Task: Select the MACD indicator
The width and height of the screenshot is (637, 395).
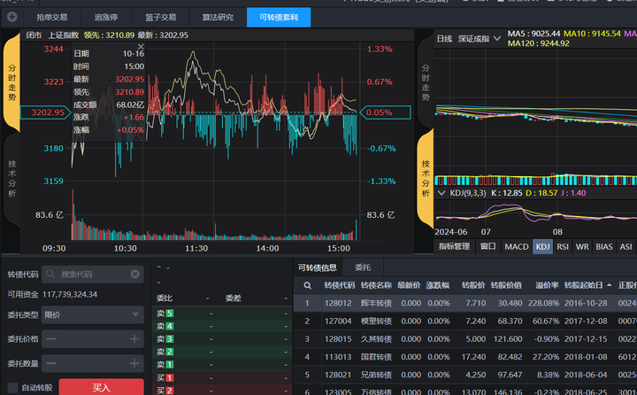Action: point(516,246)
